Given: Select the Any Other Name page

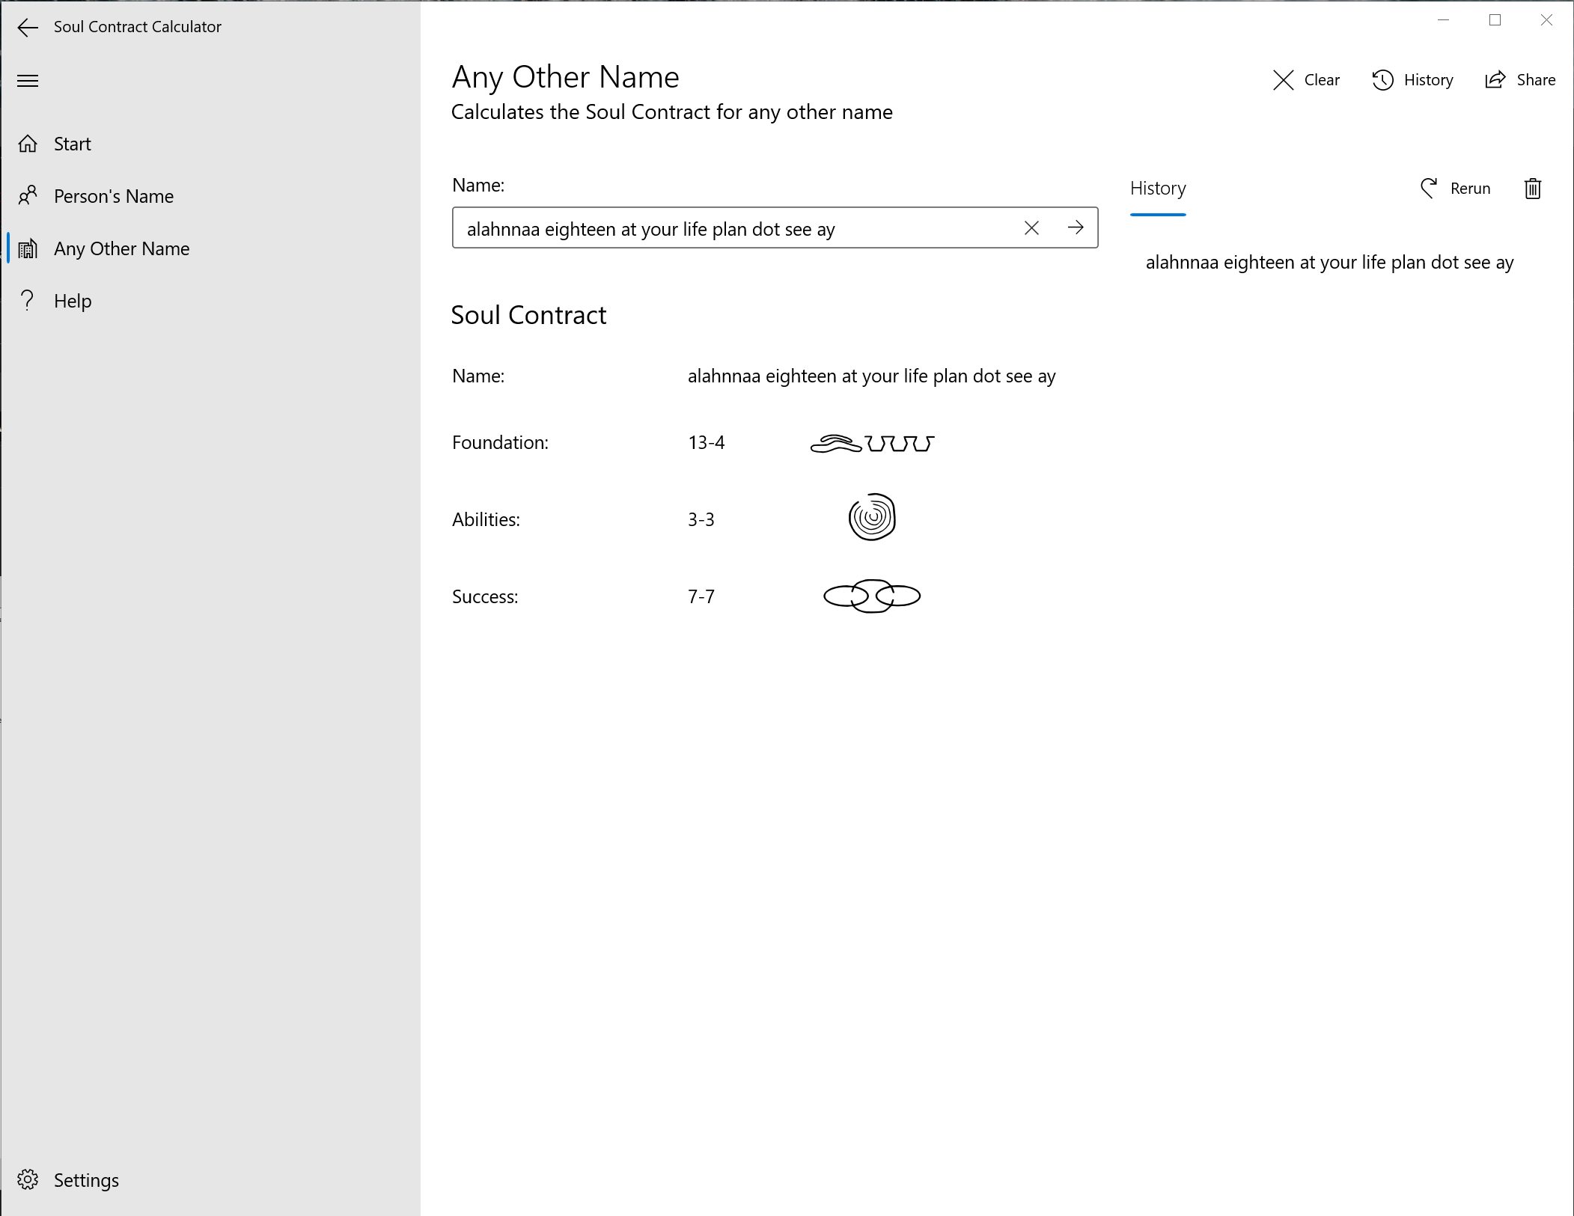Looking at the screenshot, I should click(x=121, y=248).
